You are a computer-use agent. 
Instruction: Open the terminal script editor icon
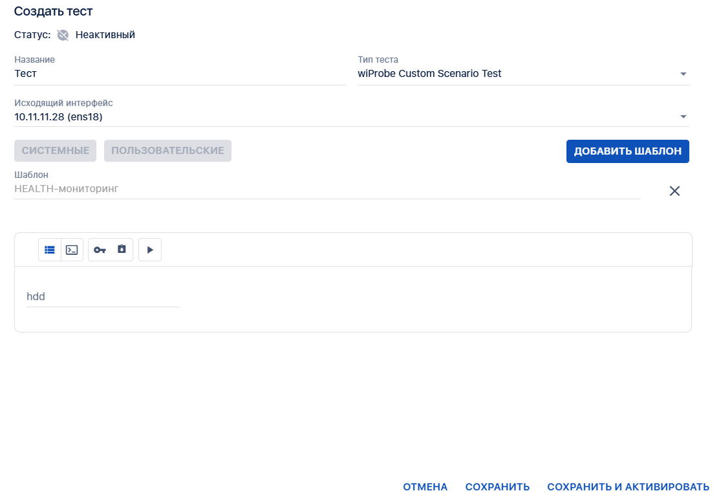72,250
